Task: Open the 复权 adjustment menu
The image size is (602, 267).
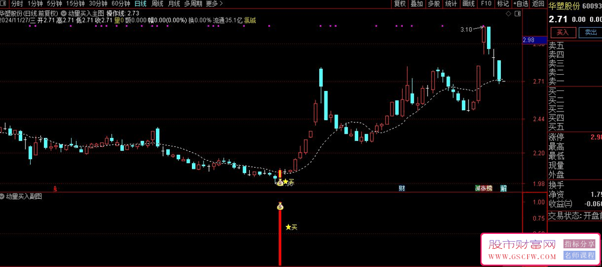Action: click(x=400, y=4)
